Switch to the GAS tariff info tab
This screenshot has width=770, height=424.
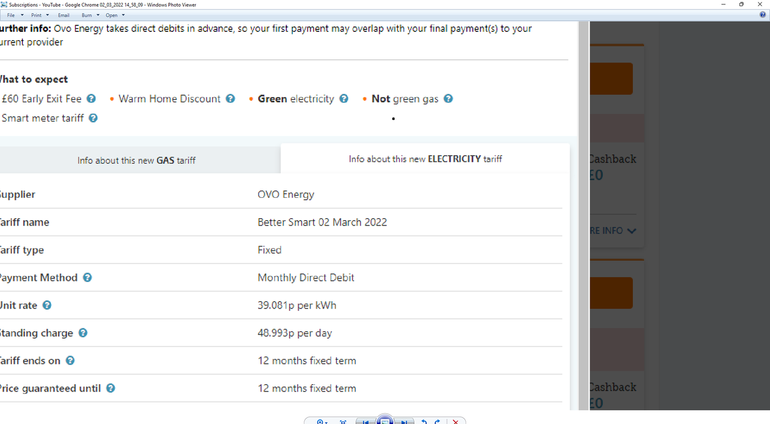[x=140, y=160]
